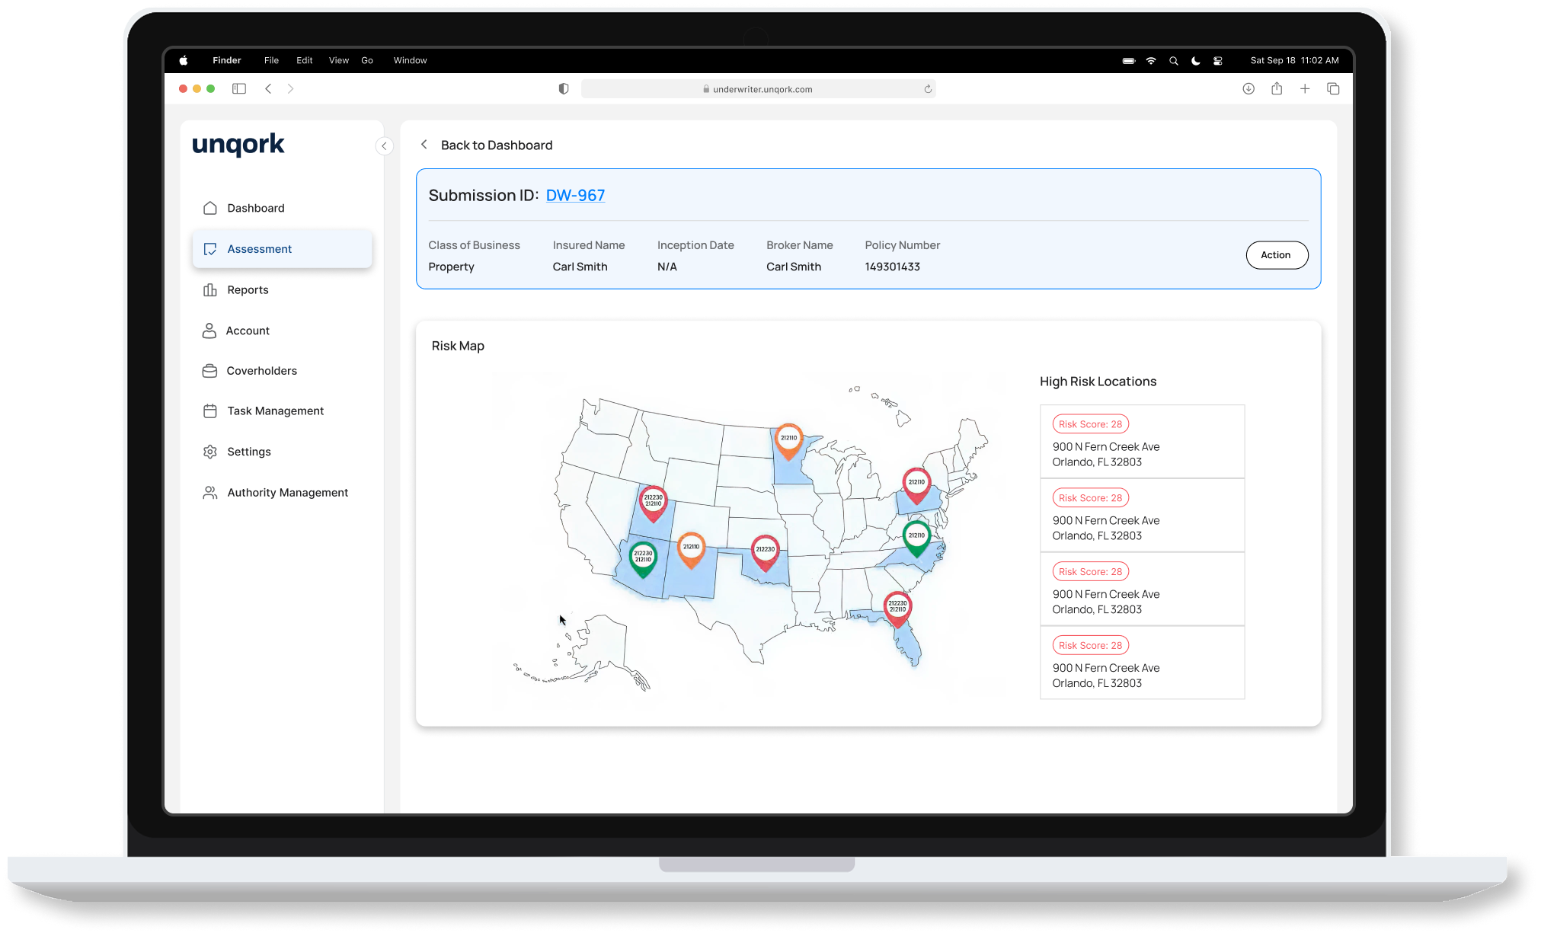Go back using the Back to Dashboard chevron
Viewport: 1541px width, 933px height.
pos(424,145)
